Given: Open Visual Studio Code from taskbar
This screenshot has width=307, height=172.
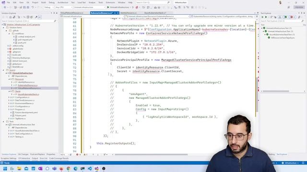Looking at the screenshot, I should click(x=90, y=169).
